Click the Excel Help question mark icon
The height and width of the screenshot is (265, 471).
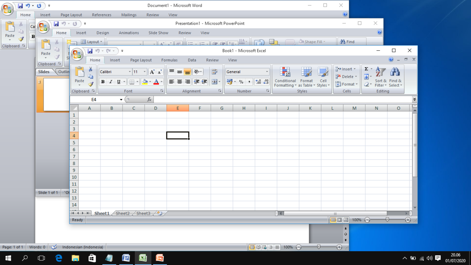[x=391, y=59]
